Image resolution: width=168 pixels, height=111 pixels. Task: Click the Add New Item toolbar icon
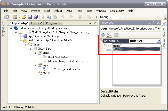coord(15,17)
